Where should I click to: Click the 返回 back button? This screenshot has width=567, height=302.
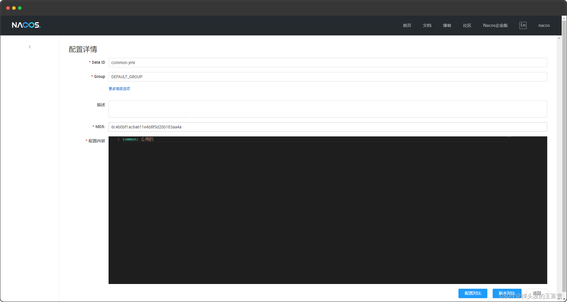coord(537,293)
